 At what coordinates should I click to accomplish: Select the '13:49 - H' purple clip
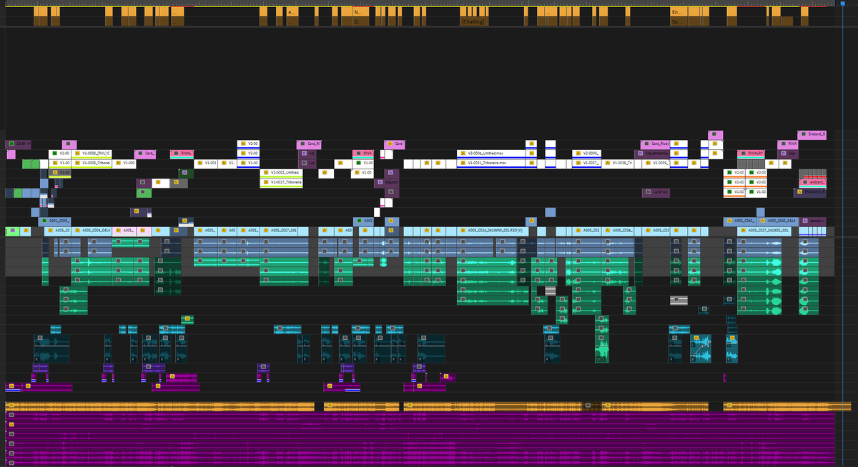point(18,144)
